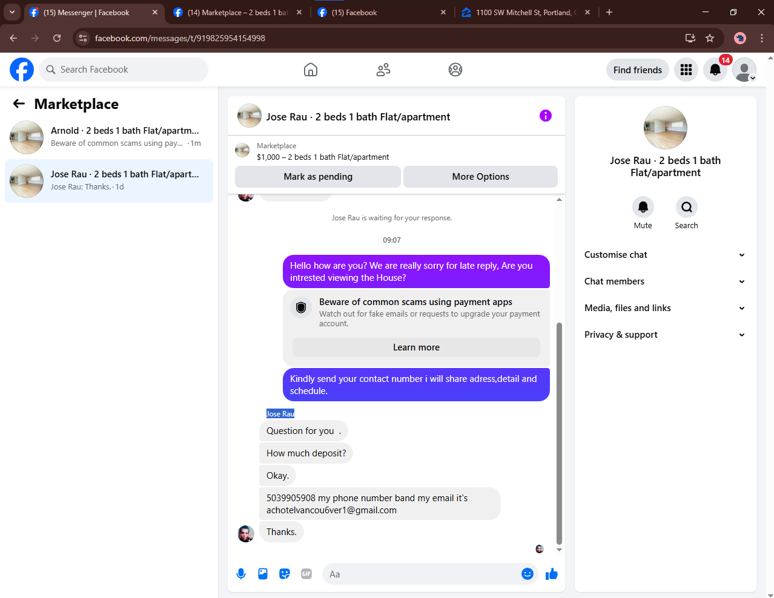Click the Thanks message bubble
Image resolution: width=774 pixels, height=598 pixels.
(x=282, y=532)
